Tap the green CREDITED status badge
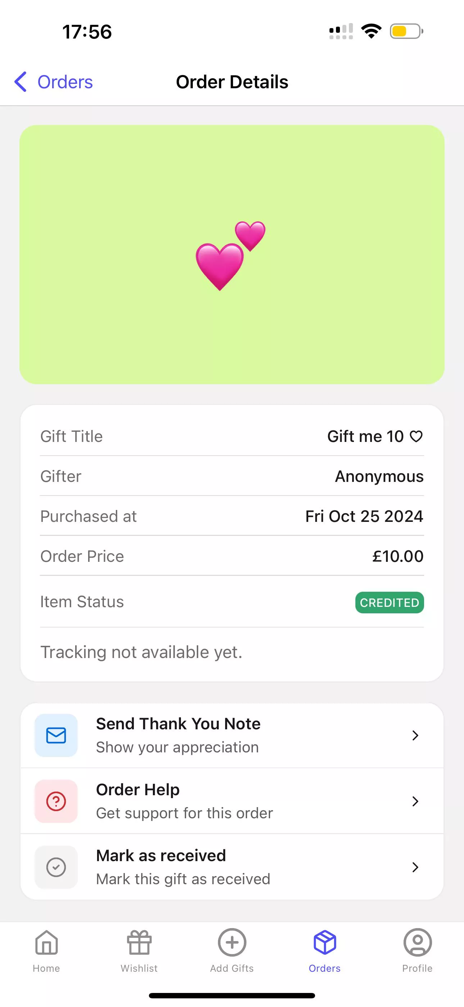Screen dimensions: 464x1007 tap(390, 603)
